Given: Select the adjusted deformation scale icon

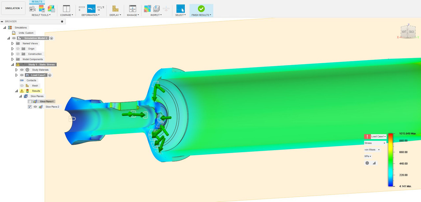Looking at the screenshot, I should click(91, 8).
